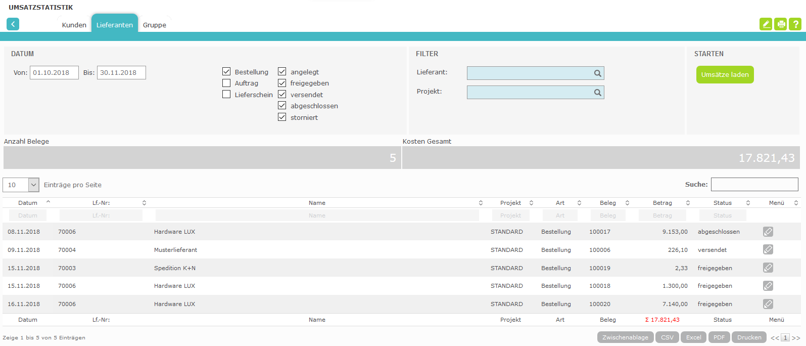The height and width of the screenshot is (346, 806).
Task: Toggle the storniert checkbox
Action: click(282, 117)
